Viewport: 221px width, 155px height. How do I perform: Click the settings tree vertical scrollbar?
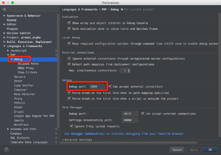point(58,71)
